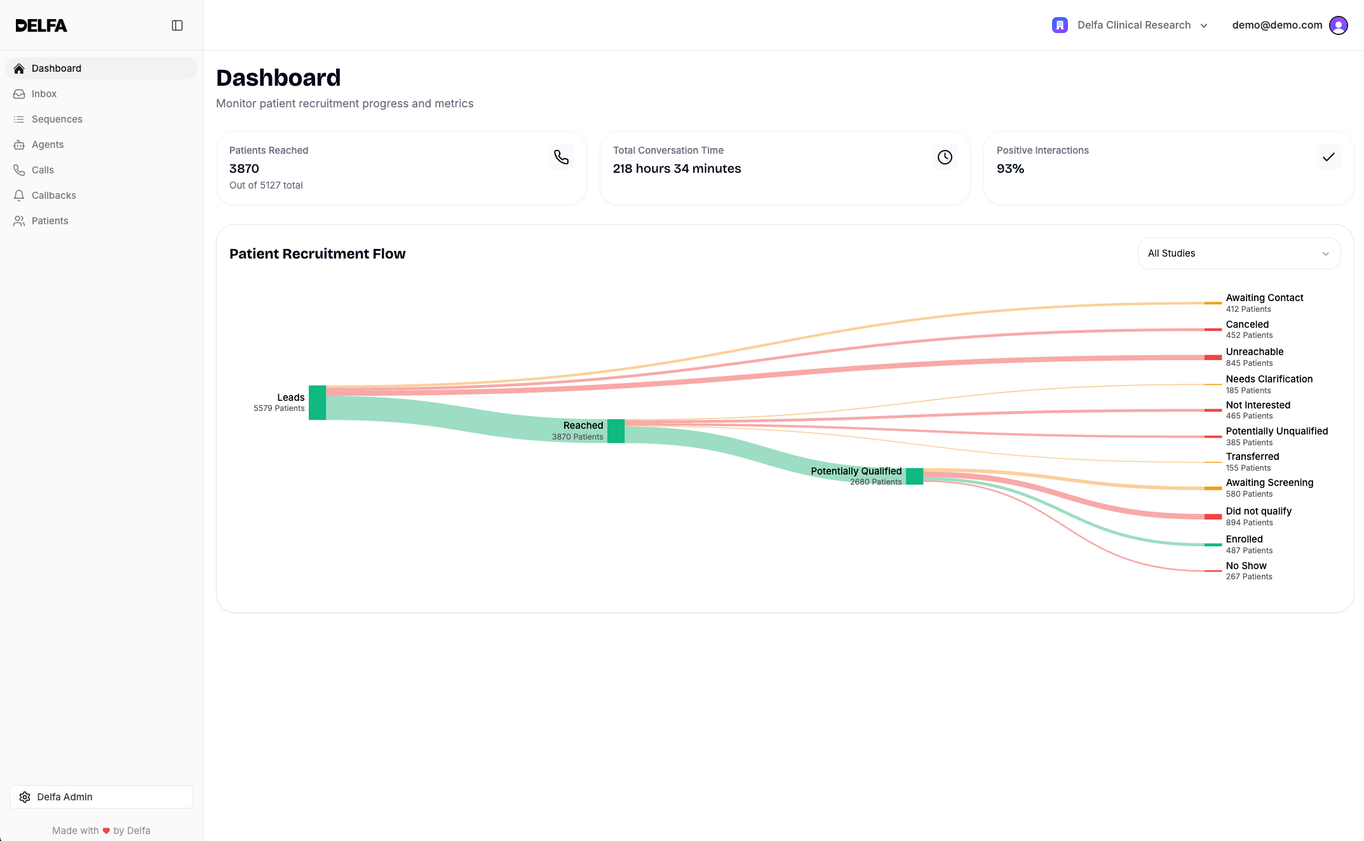Open the Sequences page
The width and height of the screenshot is (1364, 841).
(x=57, y=119)
